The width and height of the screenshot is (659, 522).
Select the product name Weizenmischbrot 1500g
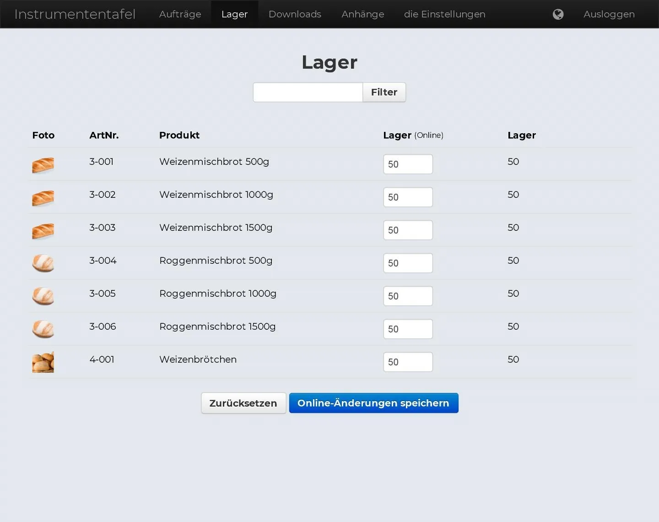point(216,228)
